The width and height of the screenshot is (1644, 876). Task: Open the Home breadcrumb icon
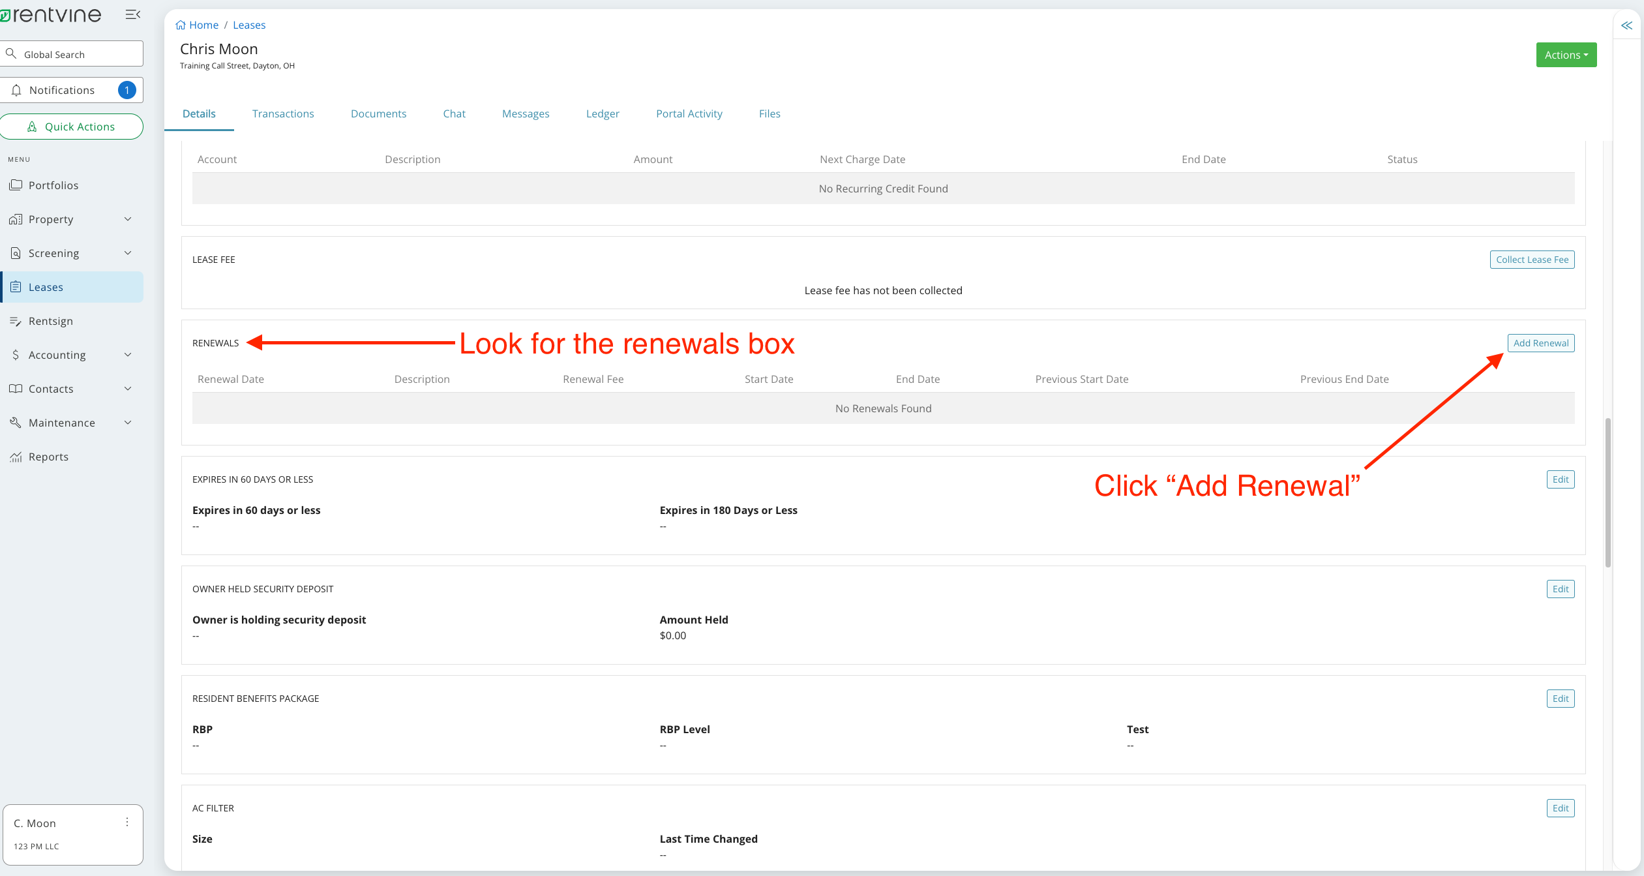click(181, 25)
